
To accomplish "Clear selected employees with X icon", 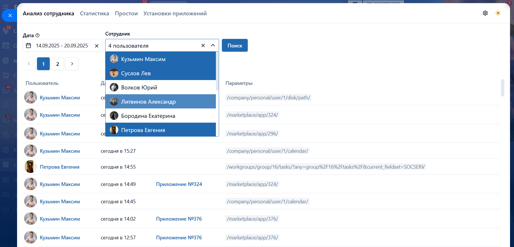I will pos(203,45).
